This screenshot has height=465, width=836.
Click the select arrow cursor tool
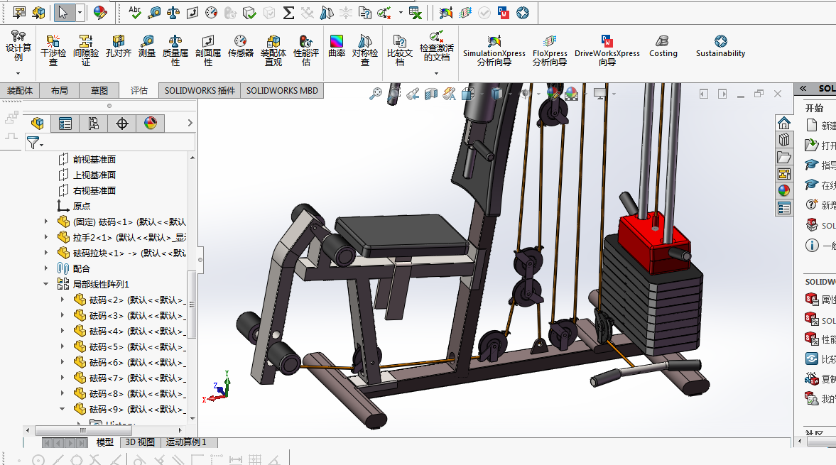pyautogui.click(x=63, y=12)
